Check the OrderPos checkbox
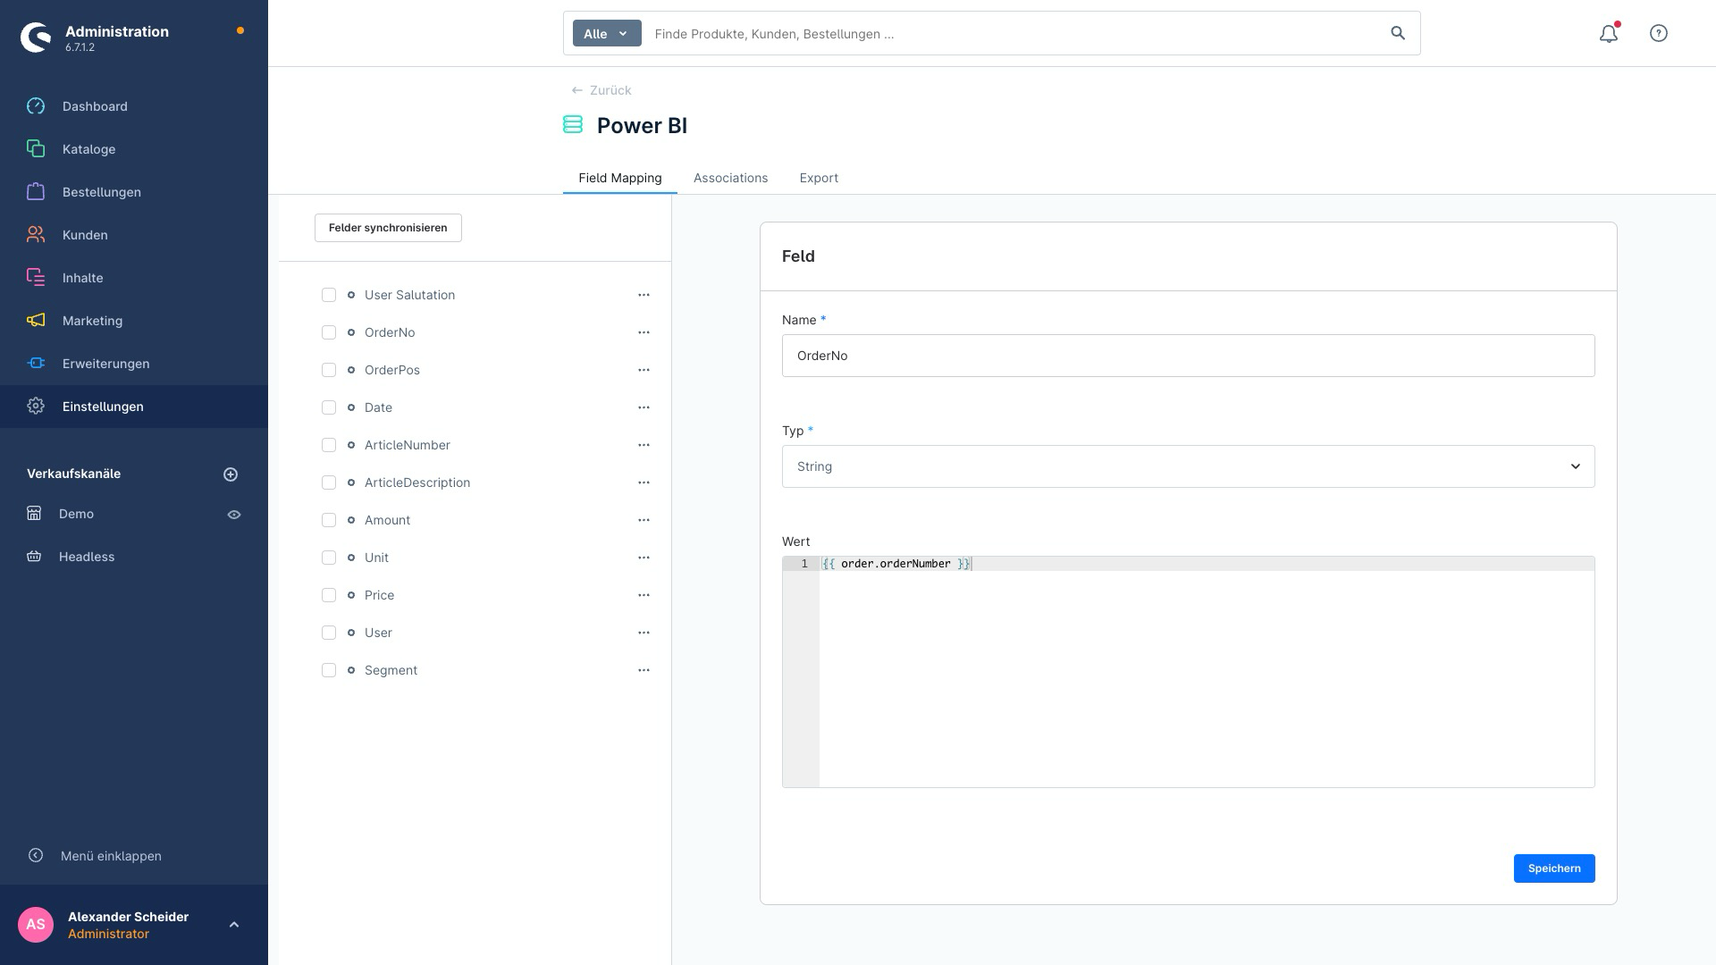Screen dimensions: 1716x965 329,370
